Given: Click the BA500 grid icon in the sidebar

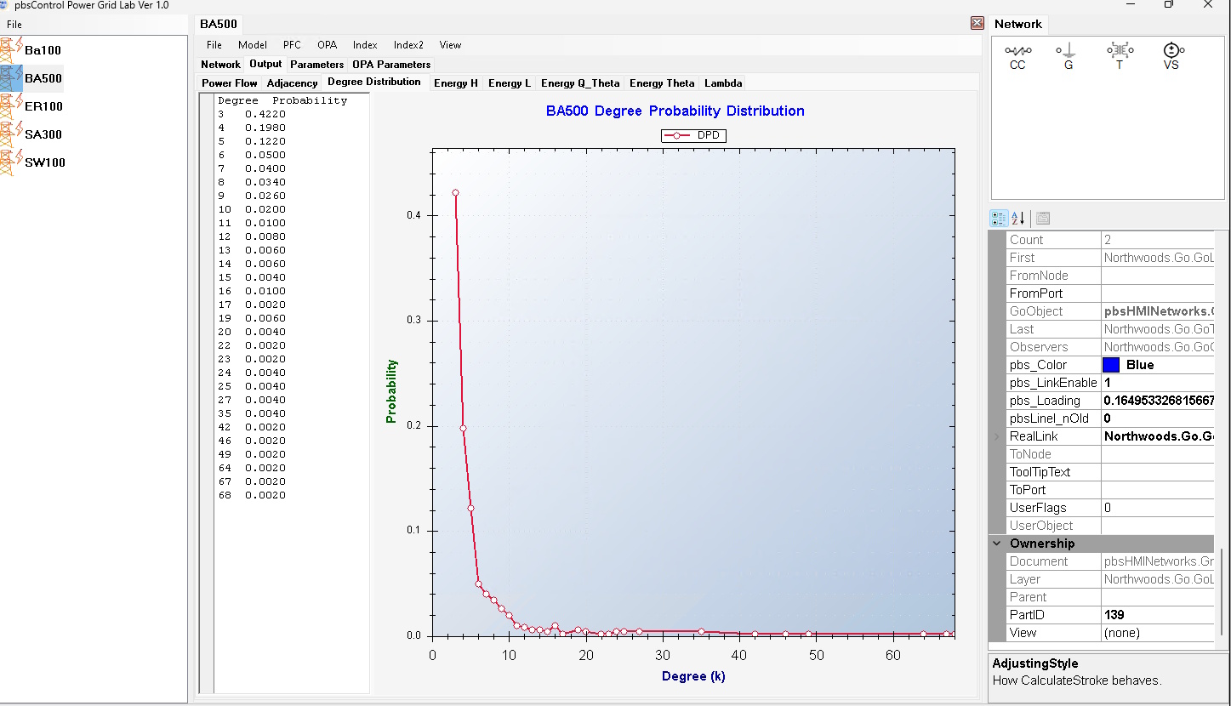Looking at the screenshot, I should (x=11, y=78).
